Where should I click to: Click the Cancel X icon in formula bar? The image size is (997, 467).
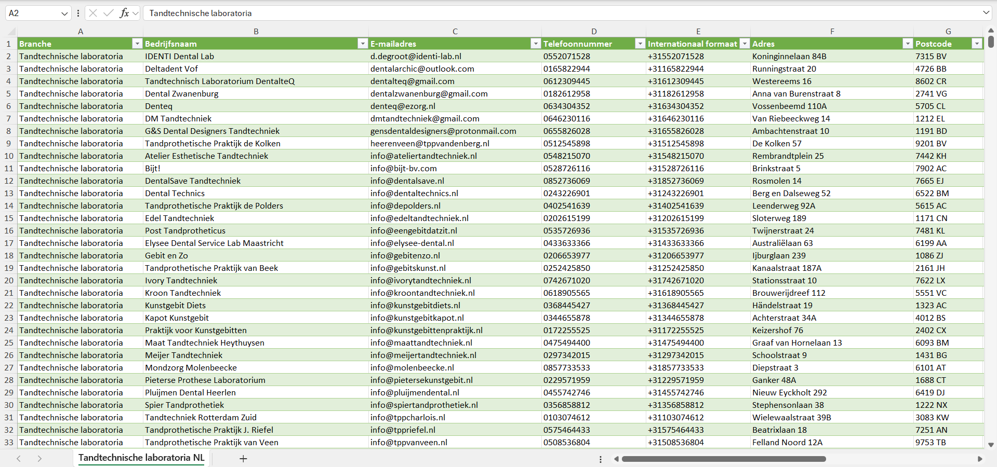(x=93, y=13)
